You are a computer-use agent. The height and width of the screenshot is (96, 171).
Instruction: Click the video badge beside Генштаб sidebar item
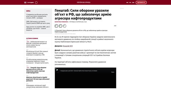pyautogui.click(x=28, y=67)
